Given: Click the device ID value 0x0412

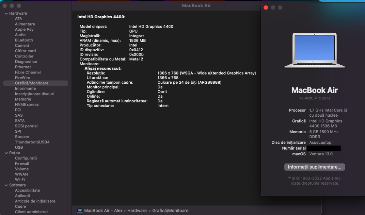Looking at the screenshot, I should (136, 50).
